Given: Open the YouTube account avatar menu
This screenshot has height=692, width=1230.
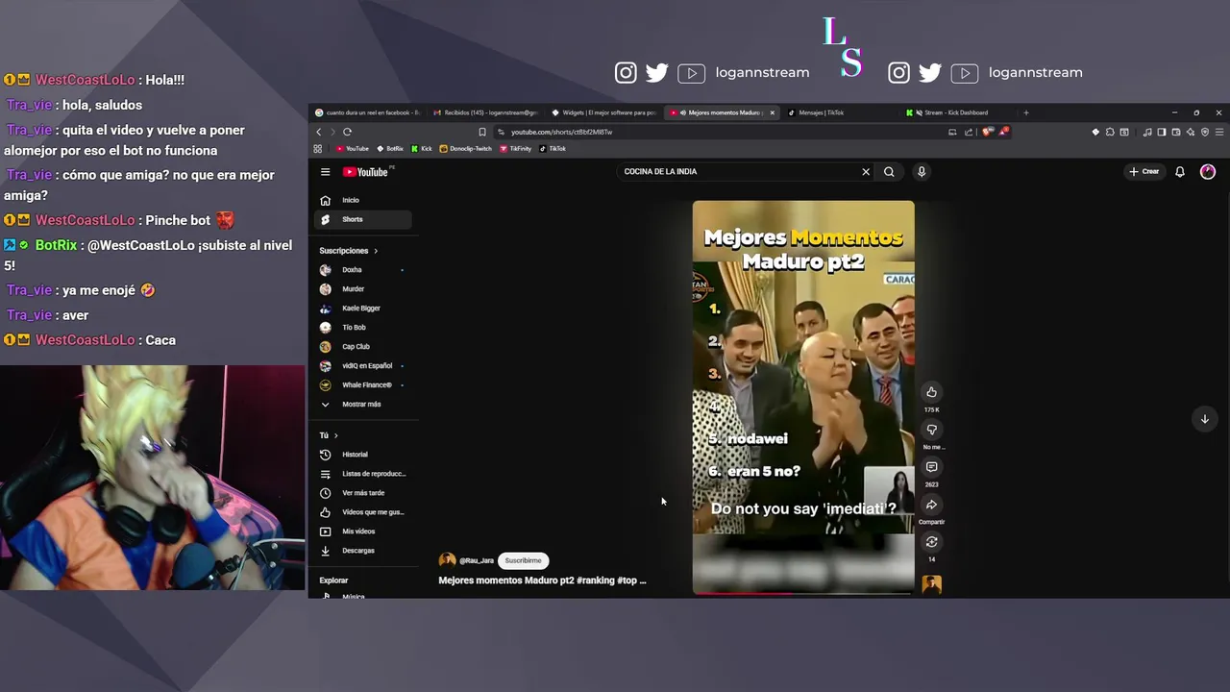Looking at the screenshot, I should (x=1208, y=172).
